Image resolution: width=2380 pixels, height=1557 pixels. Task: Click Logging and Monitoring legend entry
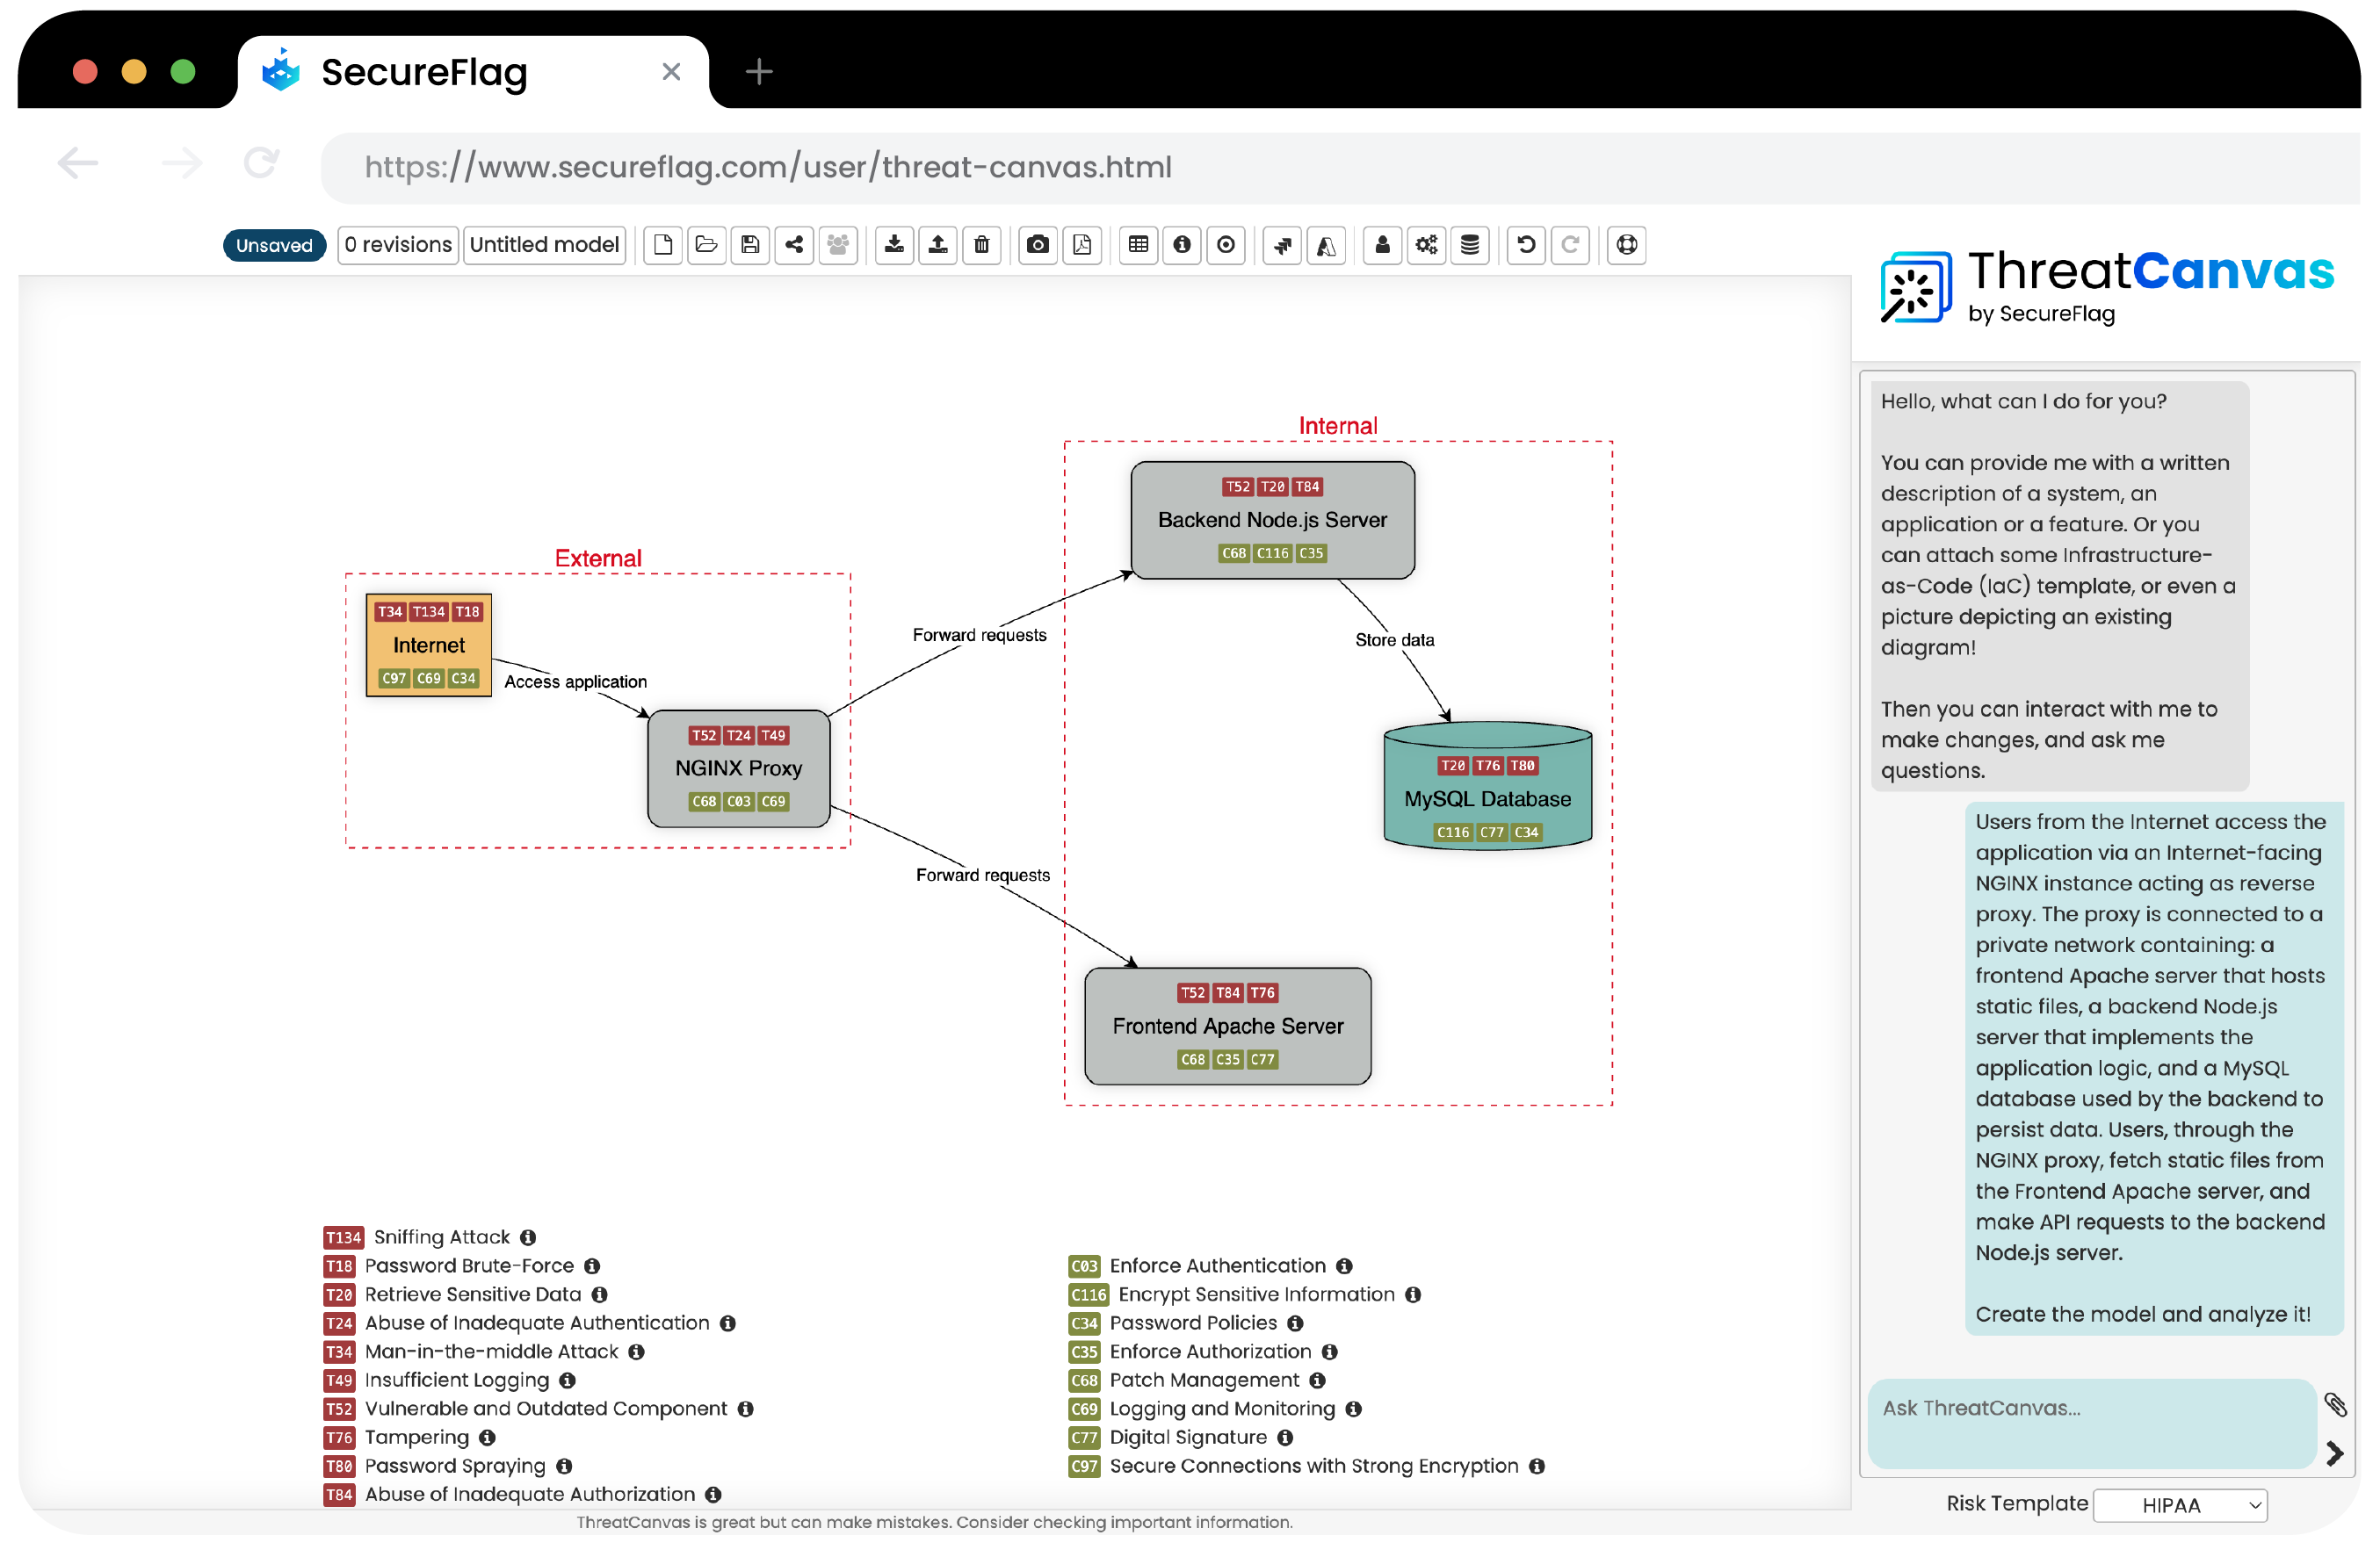point(1222,1409)
